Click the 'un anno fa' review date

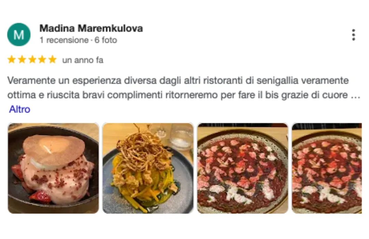coord(83,60)
